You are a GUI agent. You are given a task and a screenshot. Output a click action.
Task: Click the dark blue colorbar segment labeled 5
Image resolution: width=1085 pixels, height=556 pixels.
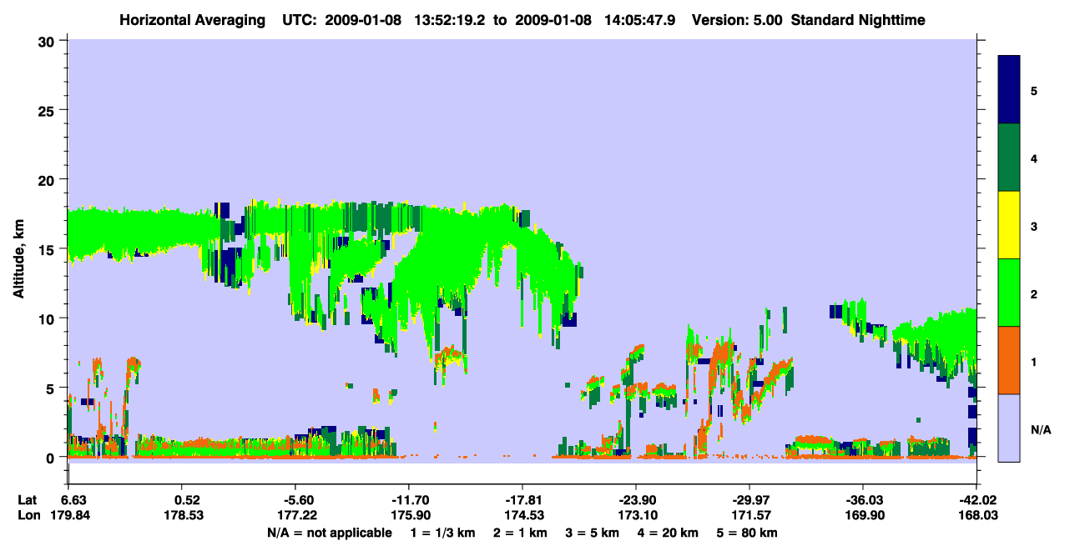coord(1009,89)
